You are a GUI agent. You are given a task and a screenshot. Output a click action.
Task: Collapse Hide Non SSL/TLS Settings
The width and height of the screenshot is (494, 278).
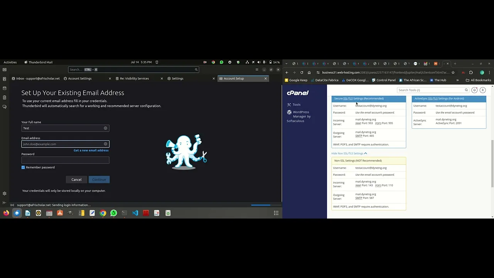[349, 153]
